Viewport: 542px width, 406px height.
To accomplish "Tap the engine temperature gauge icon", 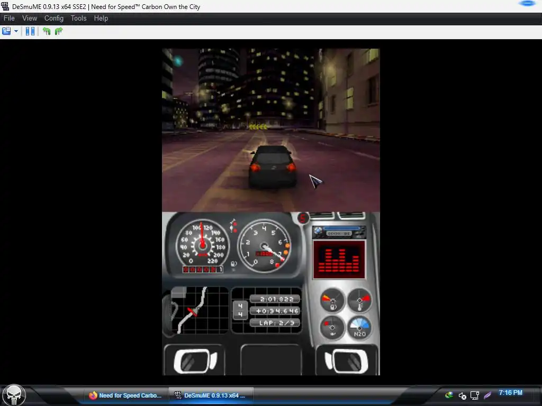I will click(x=359, y=300).
